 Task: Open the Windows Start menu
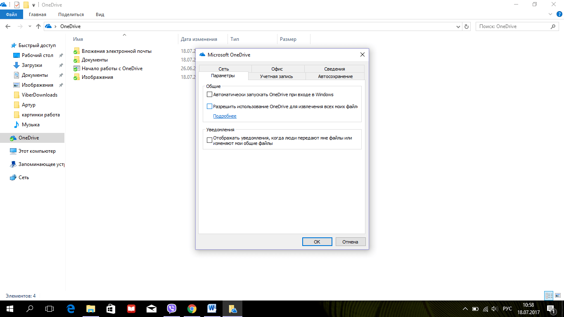click(x=10, y=309)
